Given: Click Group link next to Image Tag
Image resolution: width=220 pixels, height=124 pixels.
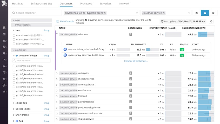Looking at the screenshot, I should coord(46,103).
